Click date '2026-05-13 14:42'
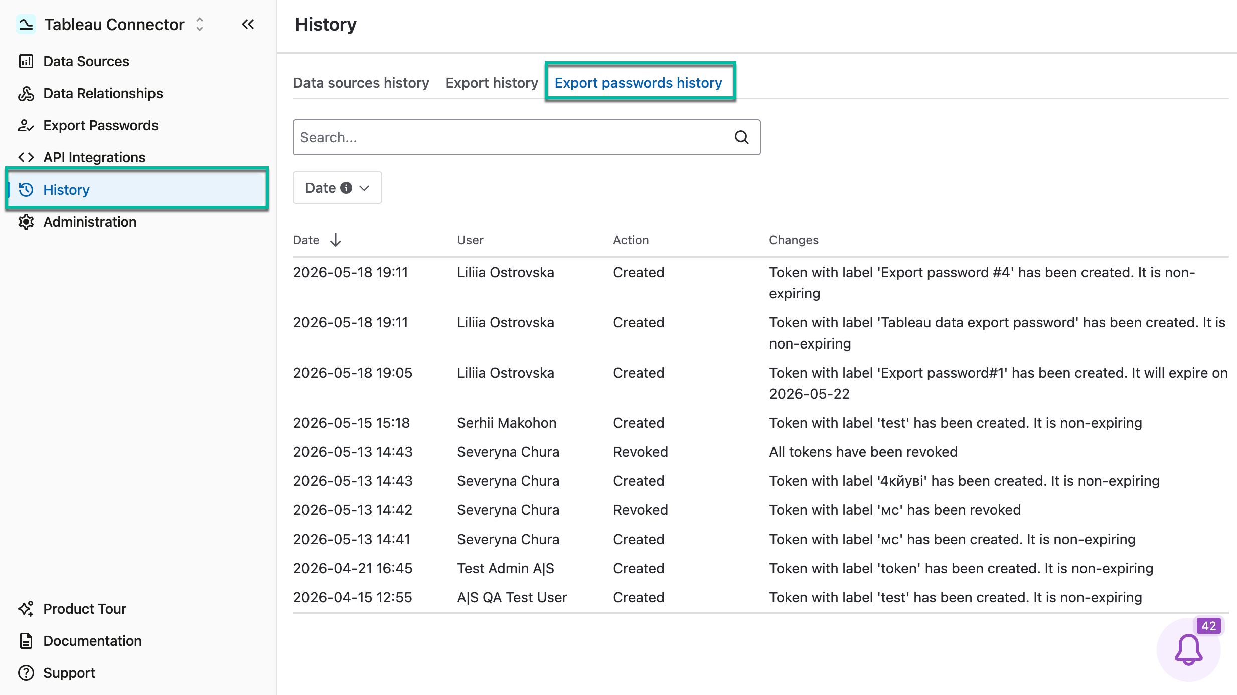 [353, 510]
